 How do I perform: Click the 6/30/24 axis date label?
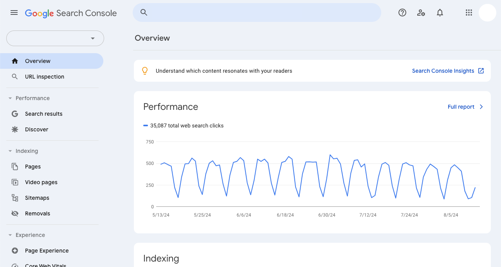pyautogui.click(x=327, y=215)
